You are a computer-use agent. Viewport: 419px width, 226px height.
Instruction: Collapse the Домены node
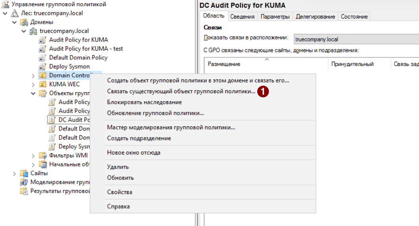click(x=15, y=22)
